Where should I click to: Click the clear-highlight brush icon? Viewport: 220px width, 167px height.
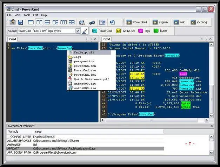pyautogui.click(x=85, y=31)
